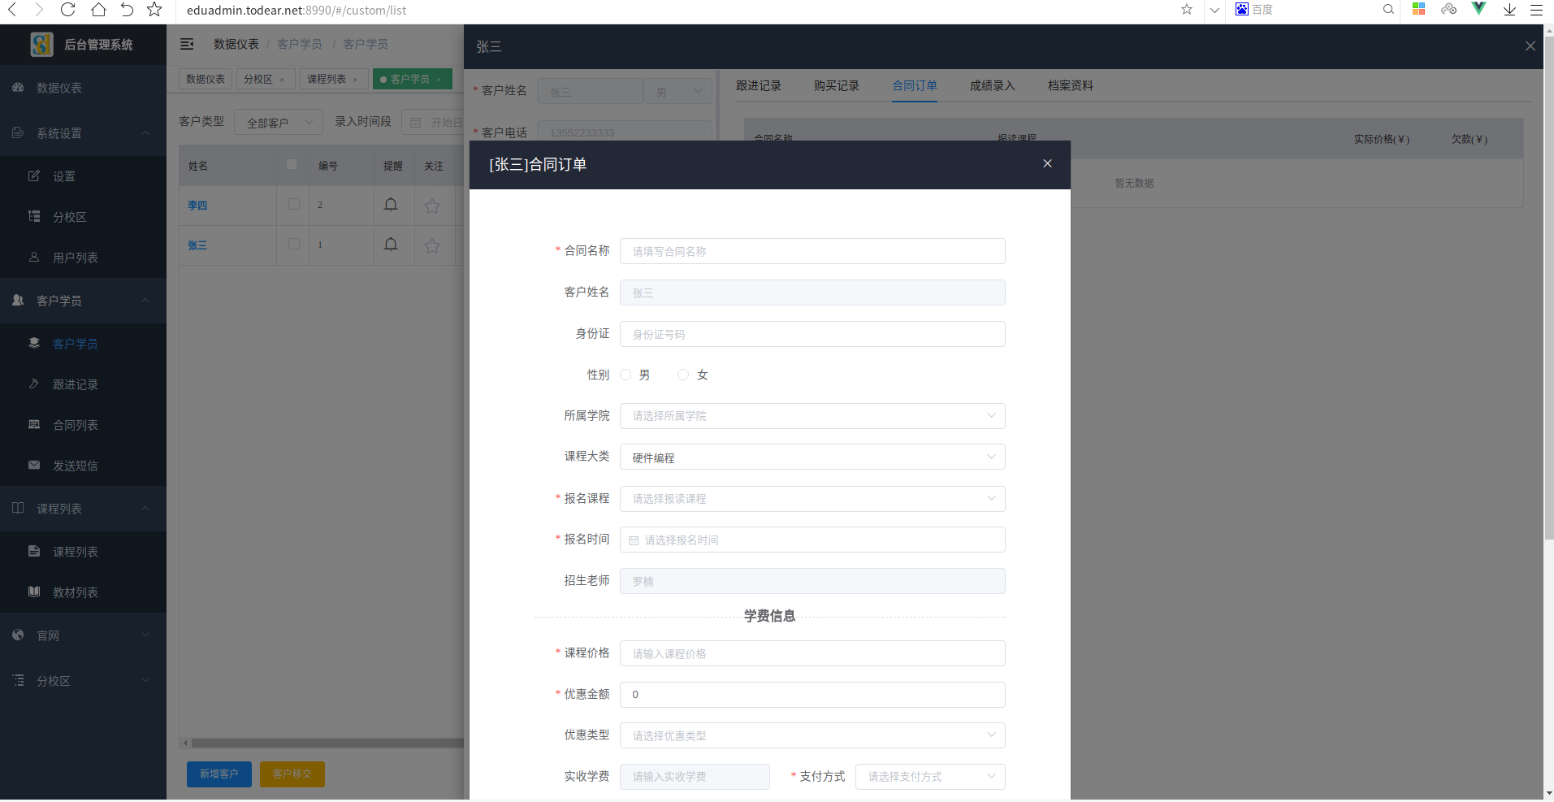The height and width of the screenshot is (802, 1554).
Task: Reload the page with refresh icon
Action: tap(68, 10)
